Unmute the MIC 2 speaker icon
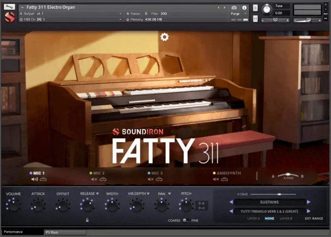Image resolution: width=331 pixels, height=237 pixels. (x=94, y=179)
